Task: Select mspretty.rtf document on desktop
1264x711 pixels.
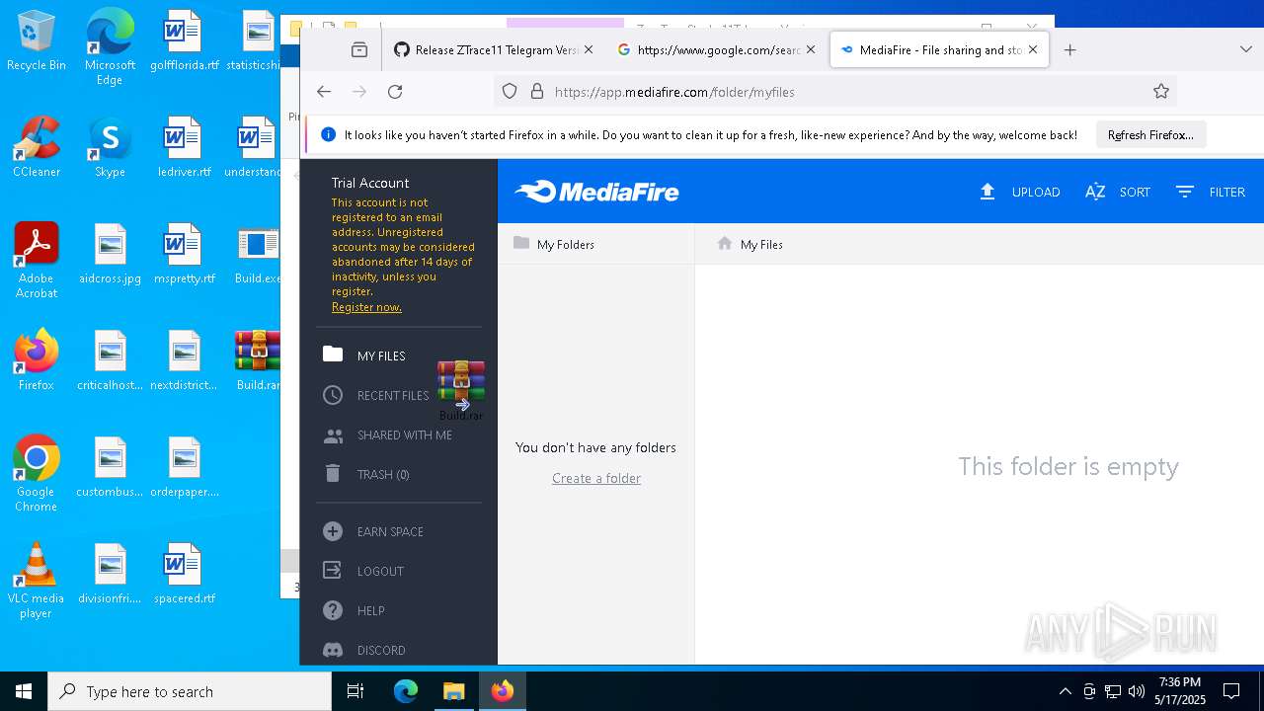Action: 184,255
